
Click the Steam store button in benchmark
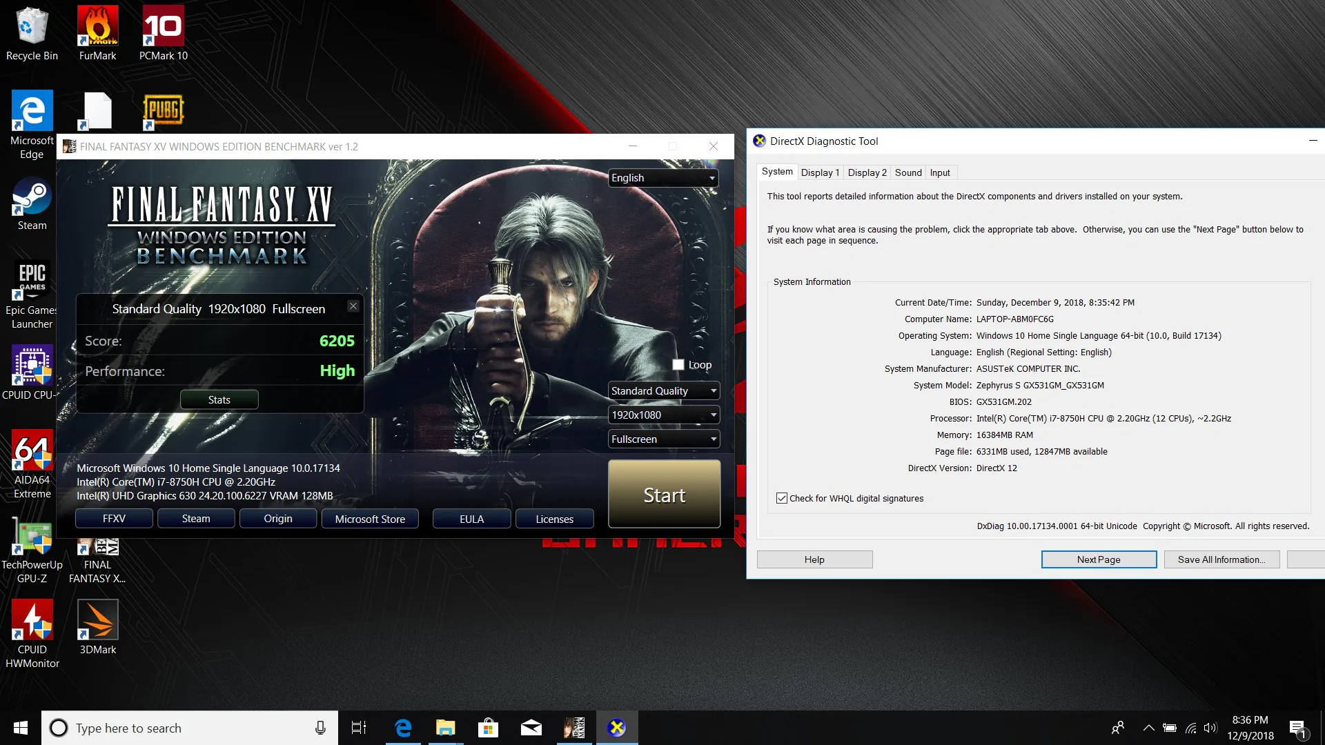click(x=196, y=519)
